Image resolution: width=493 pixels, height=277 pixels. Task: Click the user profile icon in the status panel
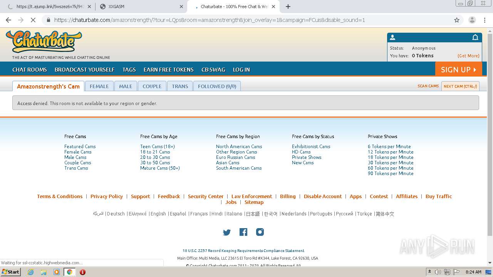pyautogui.click(x=392, y=37)
